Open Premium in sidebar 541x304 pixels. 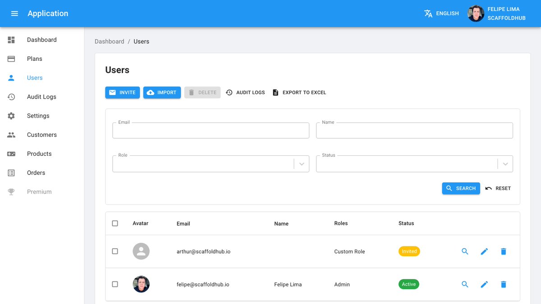tap(42, 192)
